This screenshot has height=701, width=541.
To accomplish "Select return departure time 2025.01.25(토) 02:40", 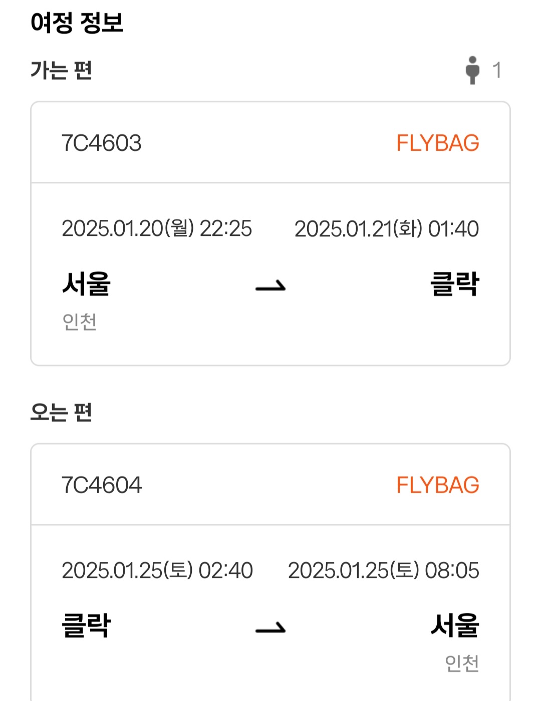I will 157,571.
